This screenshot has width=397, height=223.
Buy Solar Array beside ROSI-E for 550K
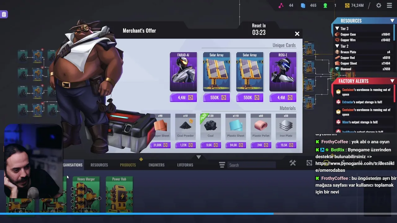[x=250, y=98]
